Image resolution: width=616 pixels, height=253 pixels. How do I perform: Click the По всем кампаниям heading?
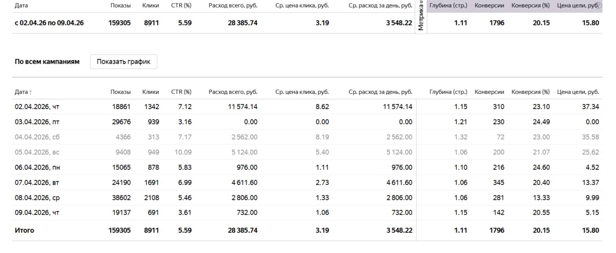point(47,62)
